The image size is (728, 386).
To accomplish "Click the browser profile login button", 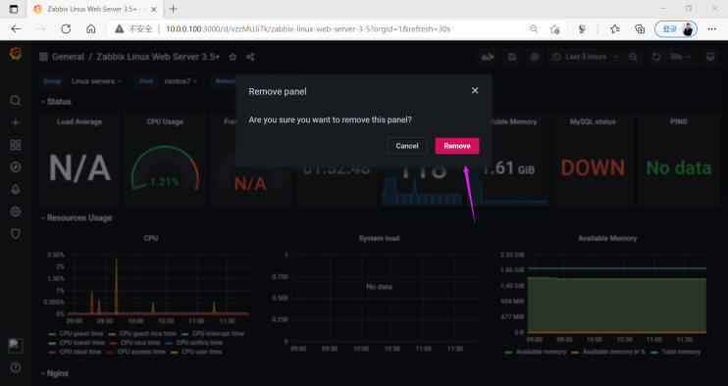I will click(x=676, y=28).
